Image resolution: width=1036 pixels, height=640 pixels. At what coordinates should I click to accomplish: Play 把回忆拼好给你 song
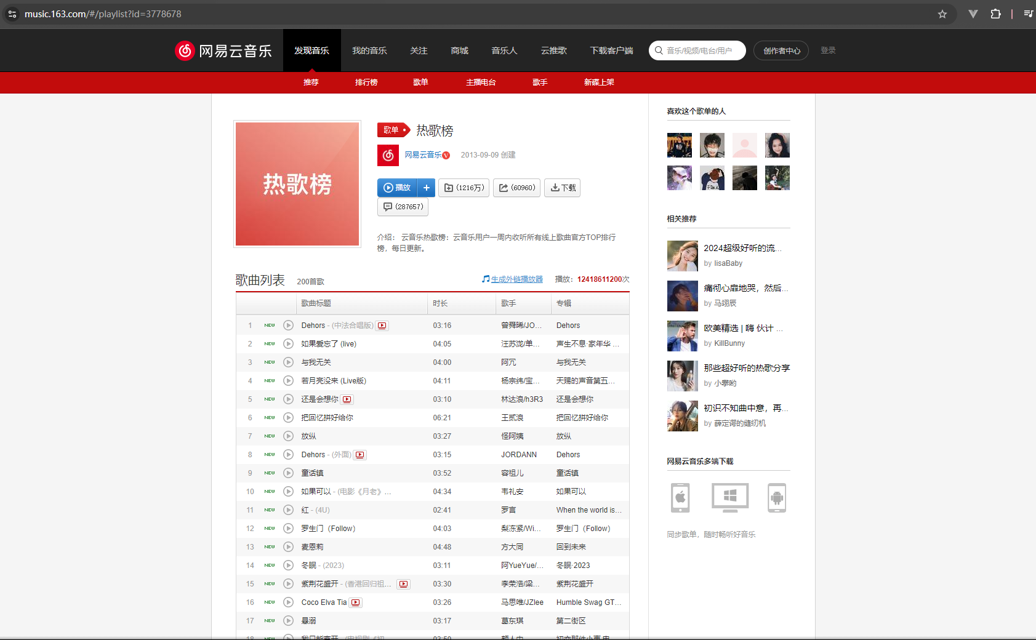[288, 418]
